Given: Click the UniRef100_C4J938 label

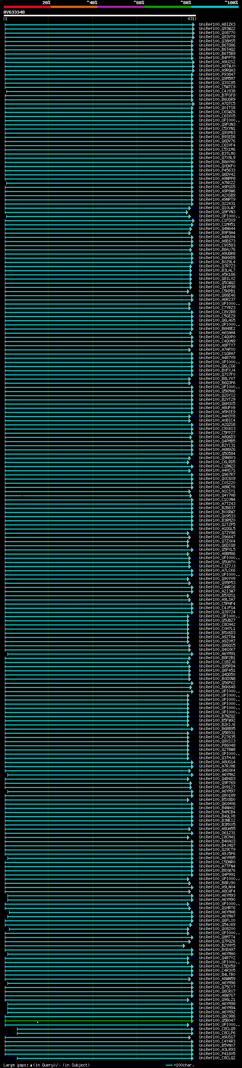Looking at the screenshot, I should click(217, 91).
